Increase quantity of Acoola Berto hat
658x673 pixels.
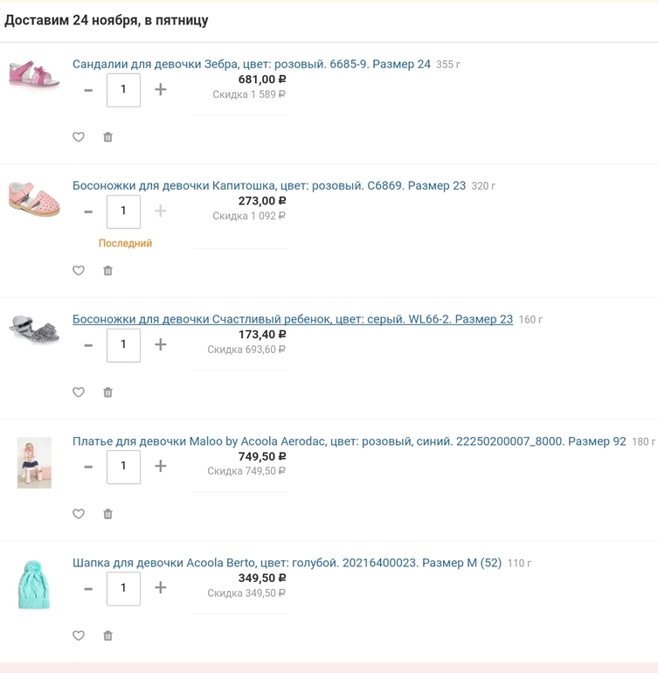pyautogui.click(x=160, y=587)
